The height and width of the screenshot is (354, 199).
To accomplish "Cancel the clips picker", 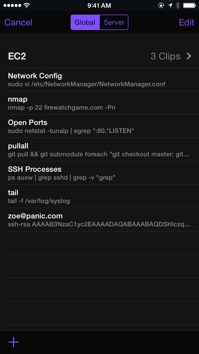I will click(18, 22).
